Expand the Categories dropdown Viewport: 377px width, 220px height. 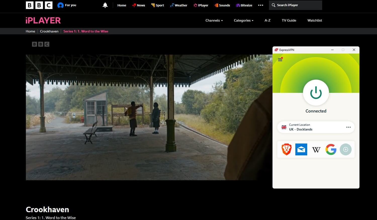tap(243, 20)
